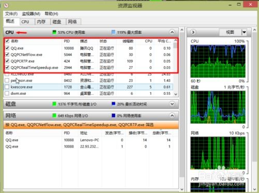Select the dwm.exe process row
This screenshot has height=193, width=259.
[x=89, y=93]
